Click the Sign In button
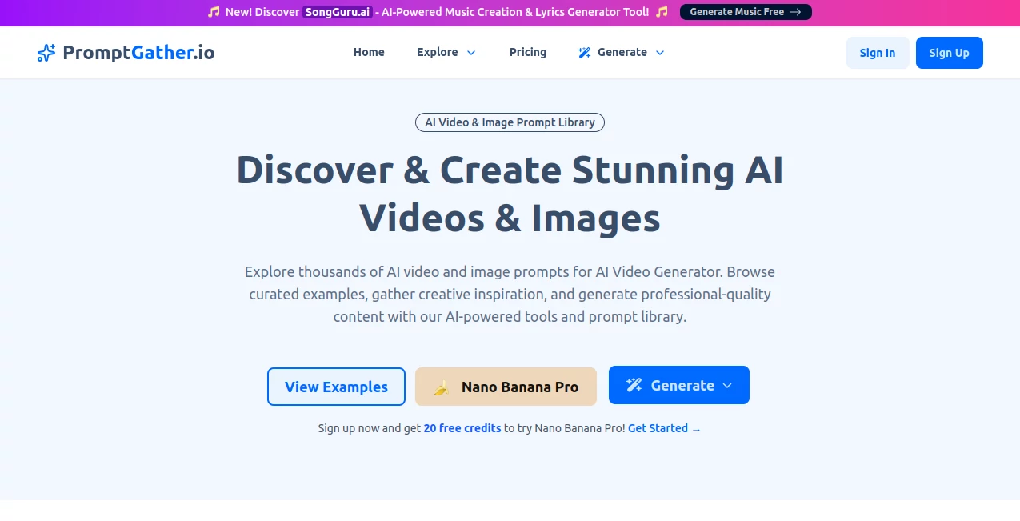1020x521 pixels. tap(878, 52)
